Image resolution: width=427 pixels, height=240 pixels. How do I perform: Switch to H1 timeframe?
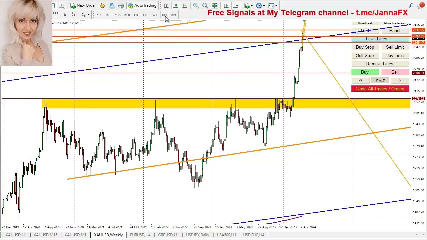[136, 15]
